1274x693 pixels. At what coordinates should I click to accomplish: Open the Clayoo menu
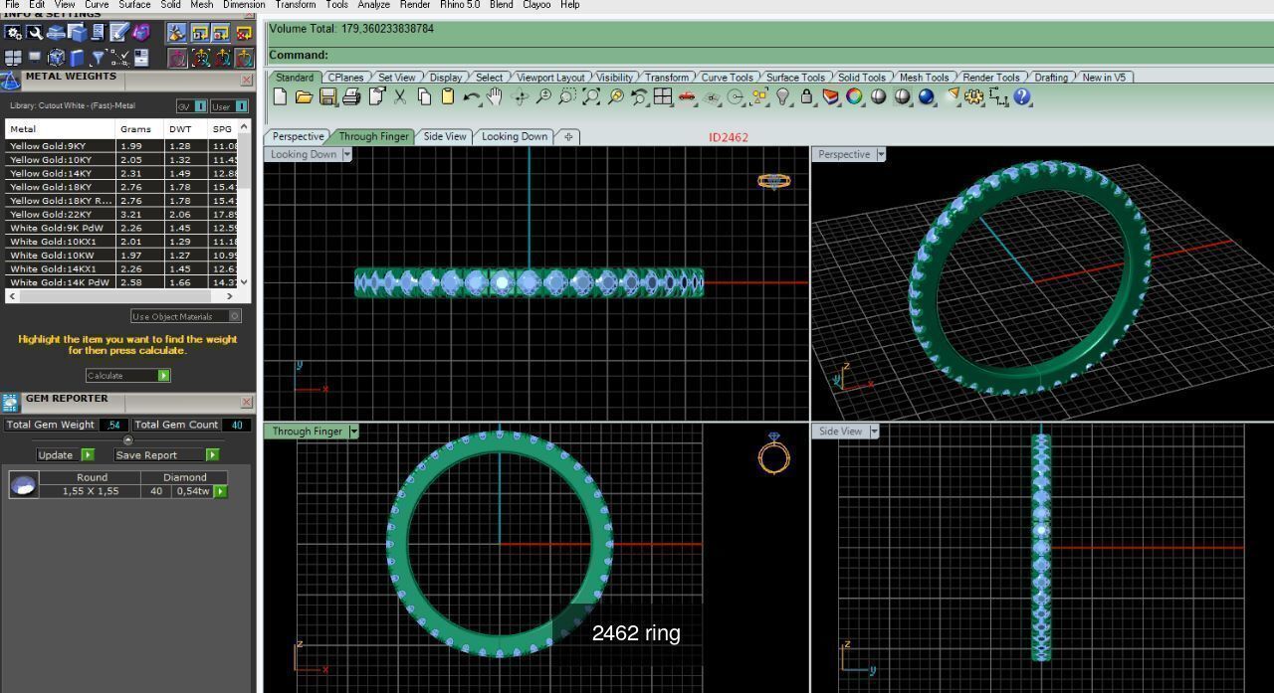536,5
